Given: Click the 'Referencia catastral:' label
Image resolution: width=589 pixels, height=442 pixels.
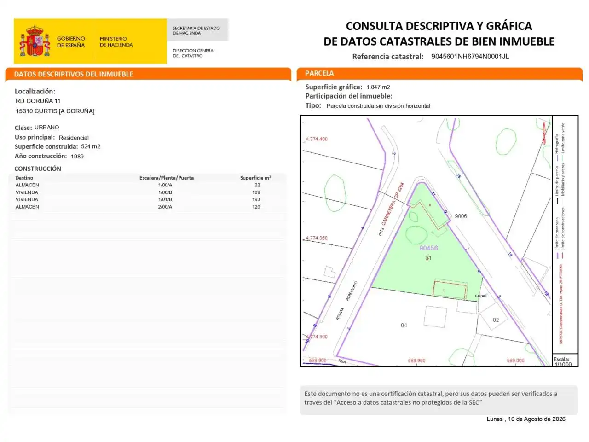Looking at the screenshot, I should click(x=388, y=57).
